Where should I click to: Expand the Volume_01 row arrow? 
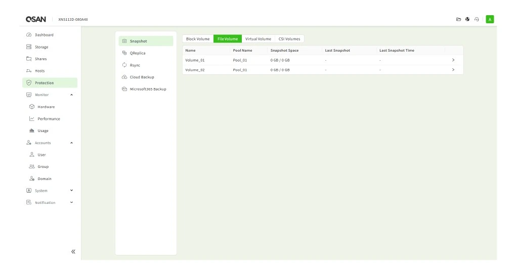tap(453, 60)
